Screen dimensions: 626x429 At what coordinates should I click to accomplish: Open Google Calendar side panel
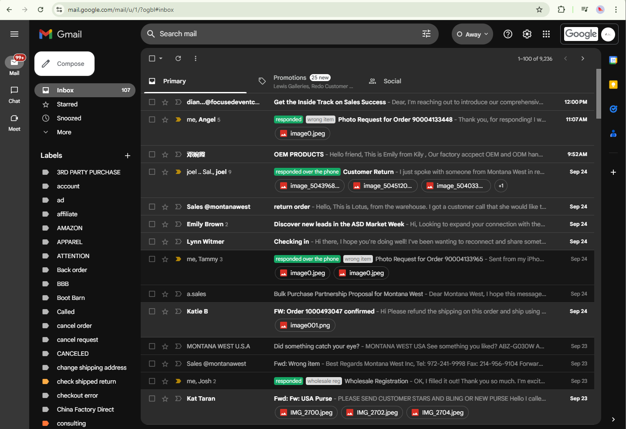click(x=613, y=60)
